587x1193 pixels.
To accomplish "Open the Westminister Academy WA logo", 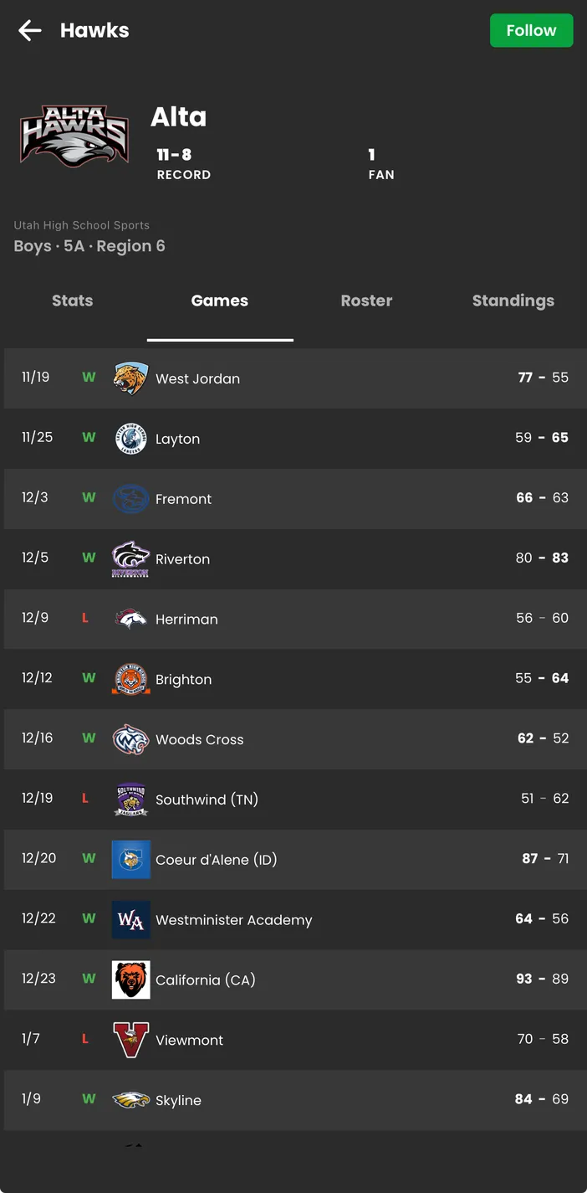I will (x=130, y=919).
